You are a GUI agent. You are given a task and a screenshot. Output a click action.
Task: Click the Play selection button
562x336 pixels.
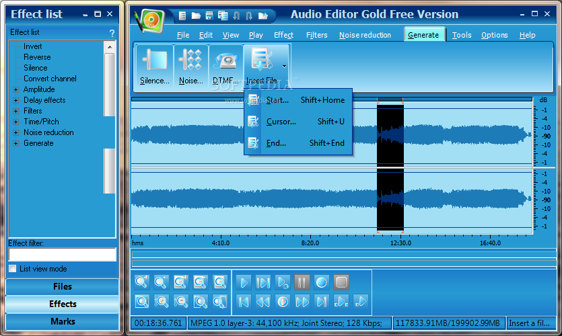point(263,282)
